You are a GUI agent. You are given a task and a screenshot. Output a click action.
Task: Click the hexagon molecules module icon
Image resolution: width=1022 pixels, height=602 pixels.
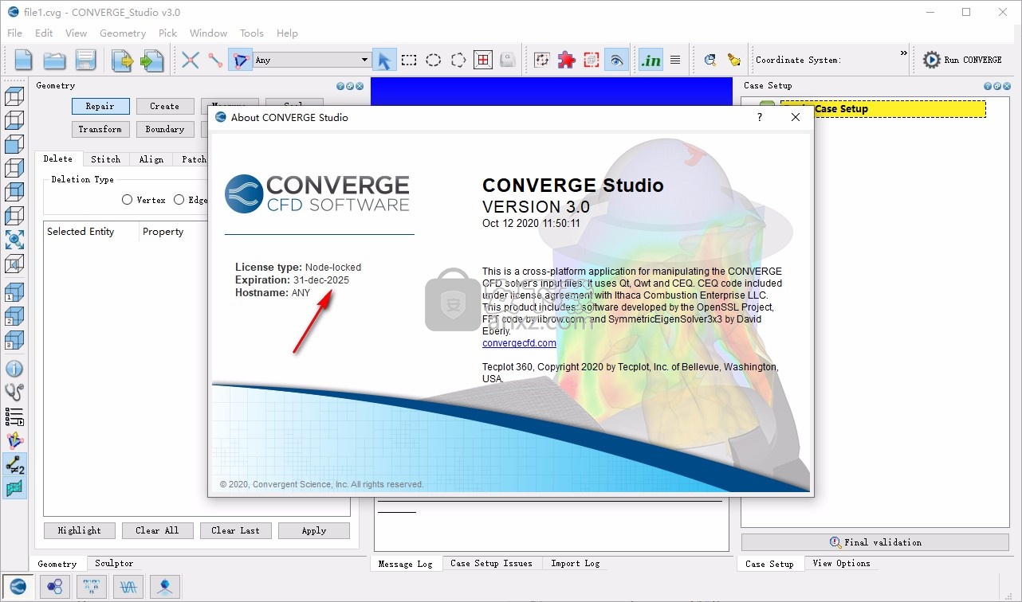coord(55,587)
